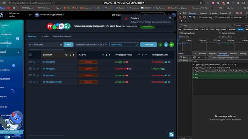
Task: Open the 'СтройРегионДомРаботы' company selector
Action: point(49,15)
